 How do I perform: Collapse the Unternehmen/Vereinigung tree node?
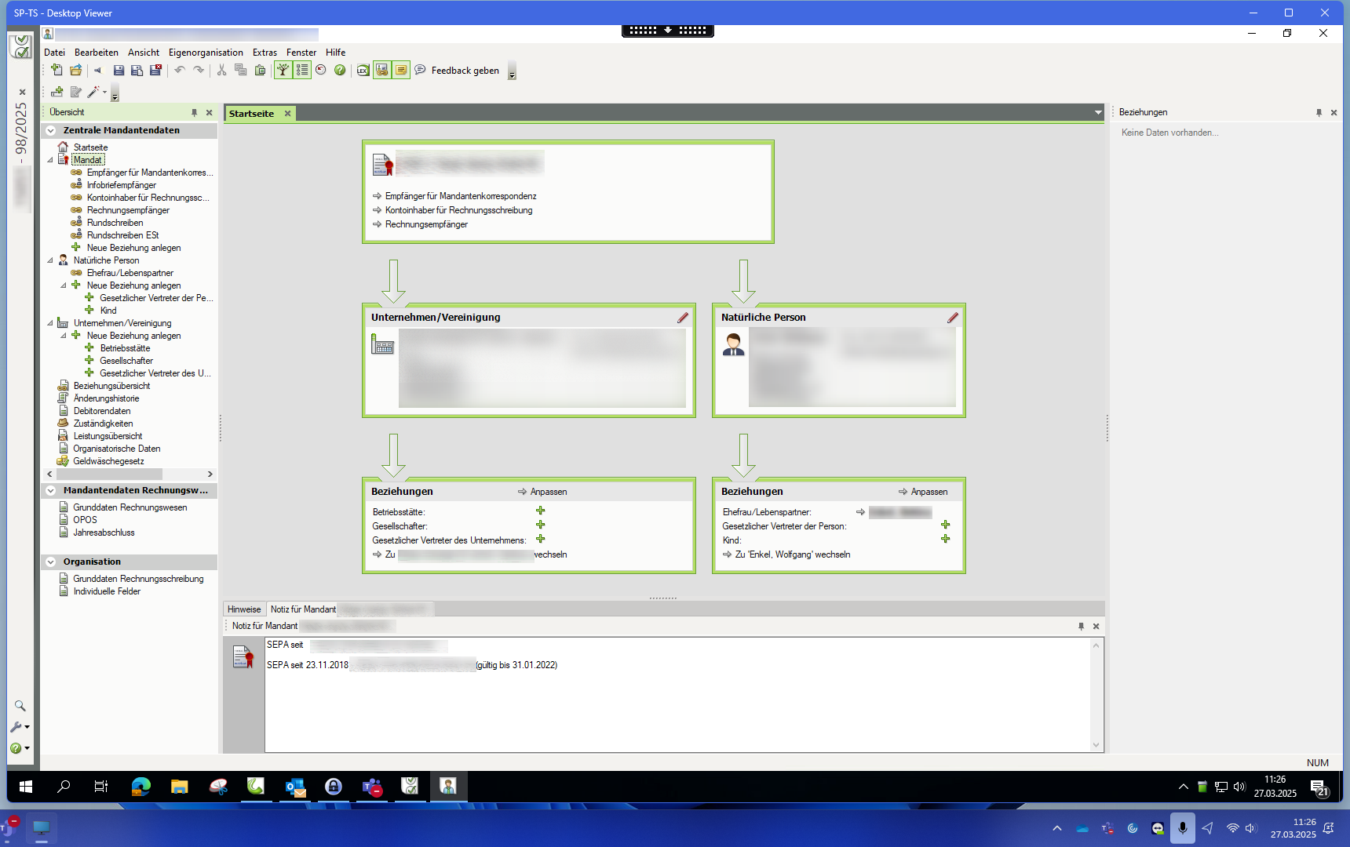click(x=50, y=323)
